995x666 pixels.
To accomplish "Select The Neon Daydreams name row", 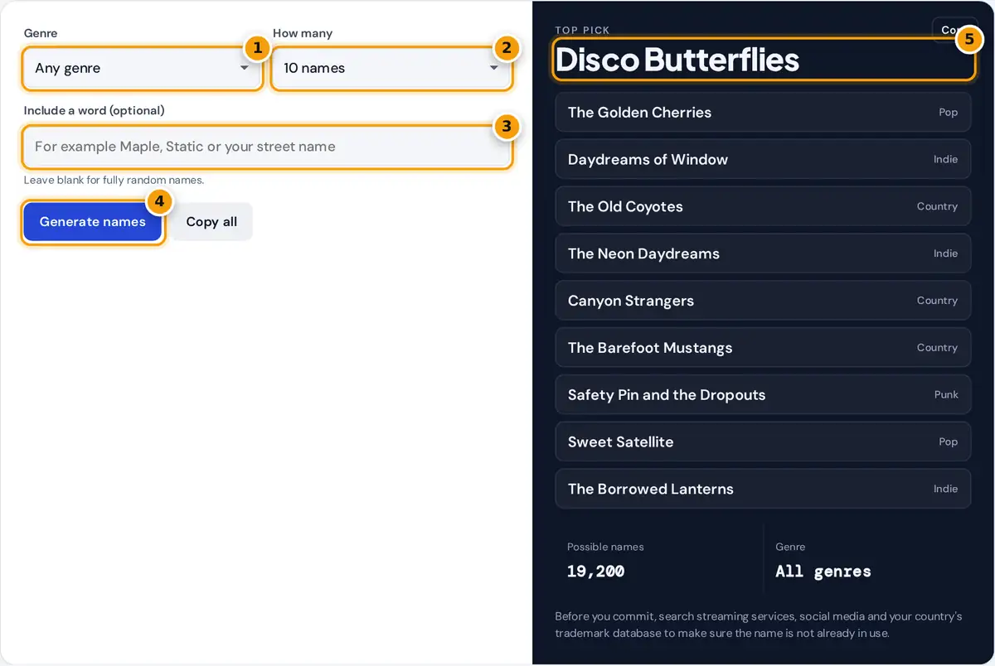I will pyautogui.click(x=763, y=254).
